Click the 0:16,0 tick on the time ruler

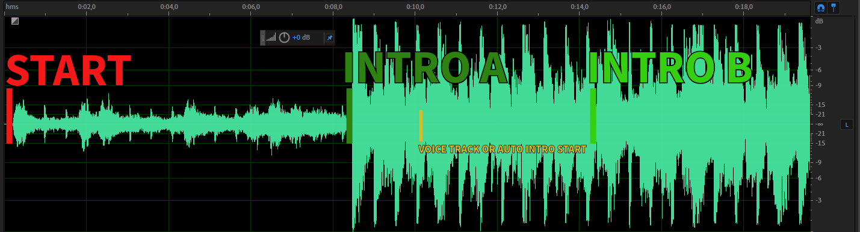click(661, 7)
